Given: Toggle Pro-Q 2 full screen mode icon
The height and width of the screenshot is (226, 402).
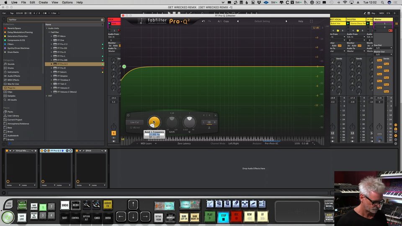Looking at the screenshot, I should 311,21.
